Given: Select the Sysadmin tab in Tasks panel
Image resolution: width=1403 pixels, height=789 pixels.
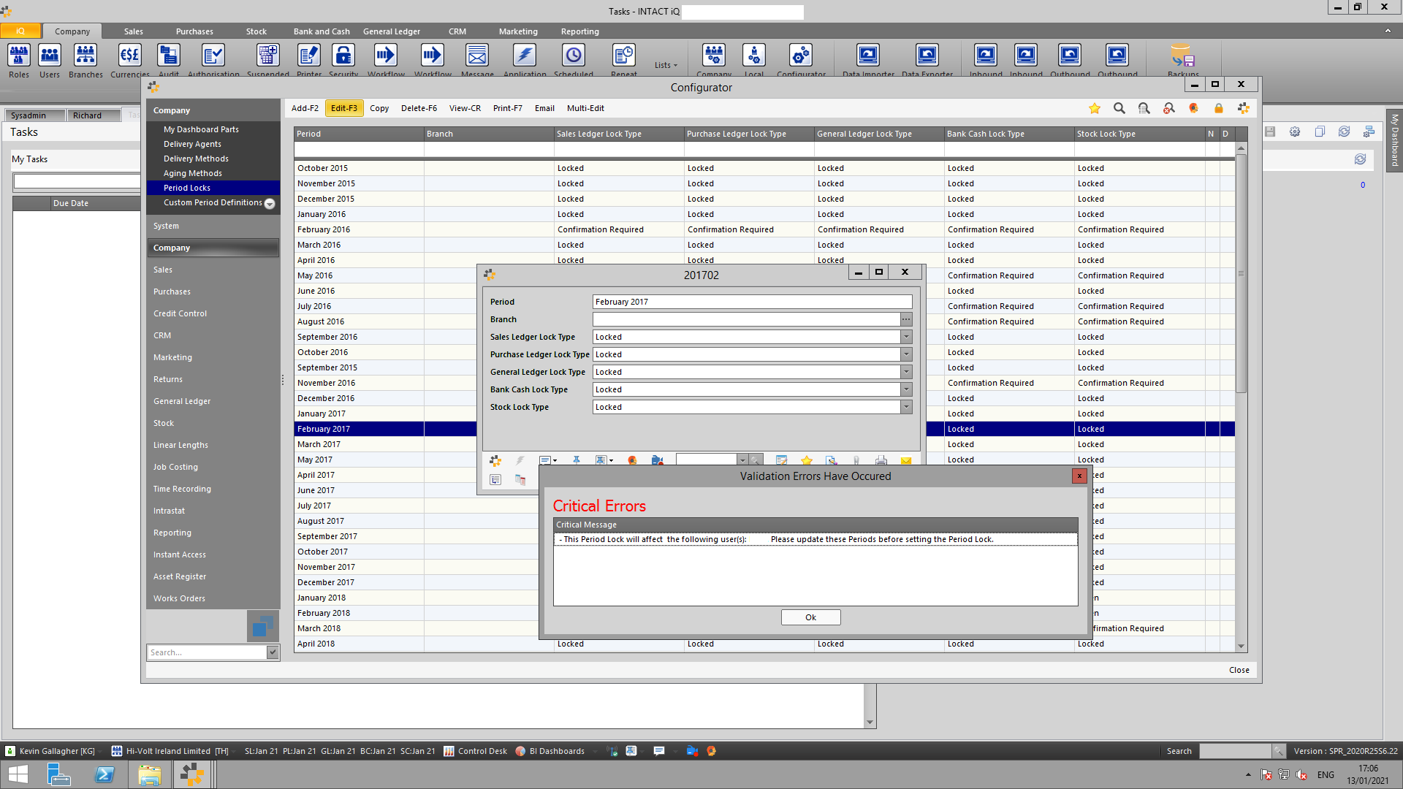Looking at the screenshot, I should [32, 115].
